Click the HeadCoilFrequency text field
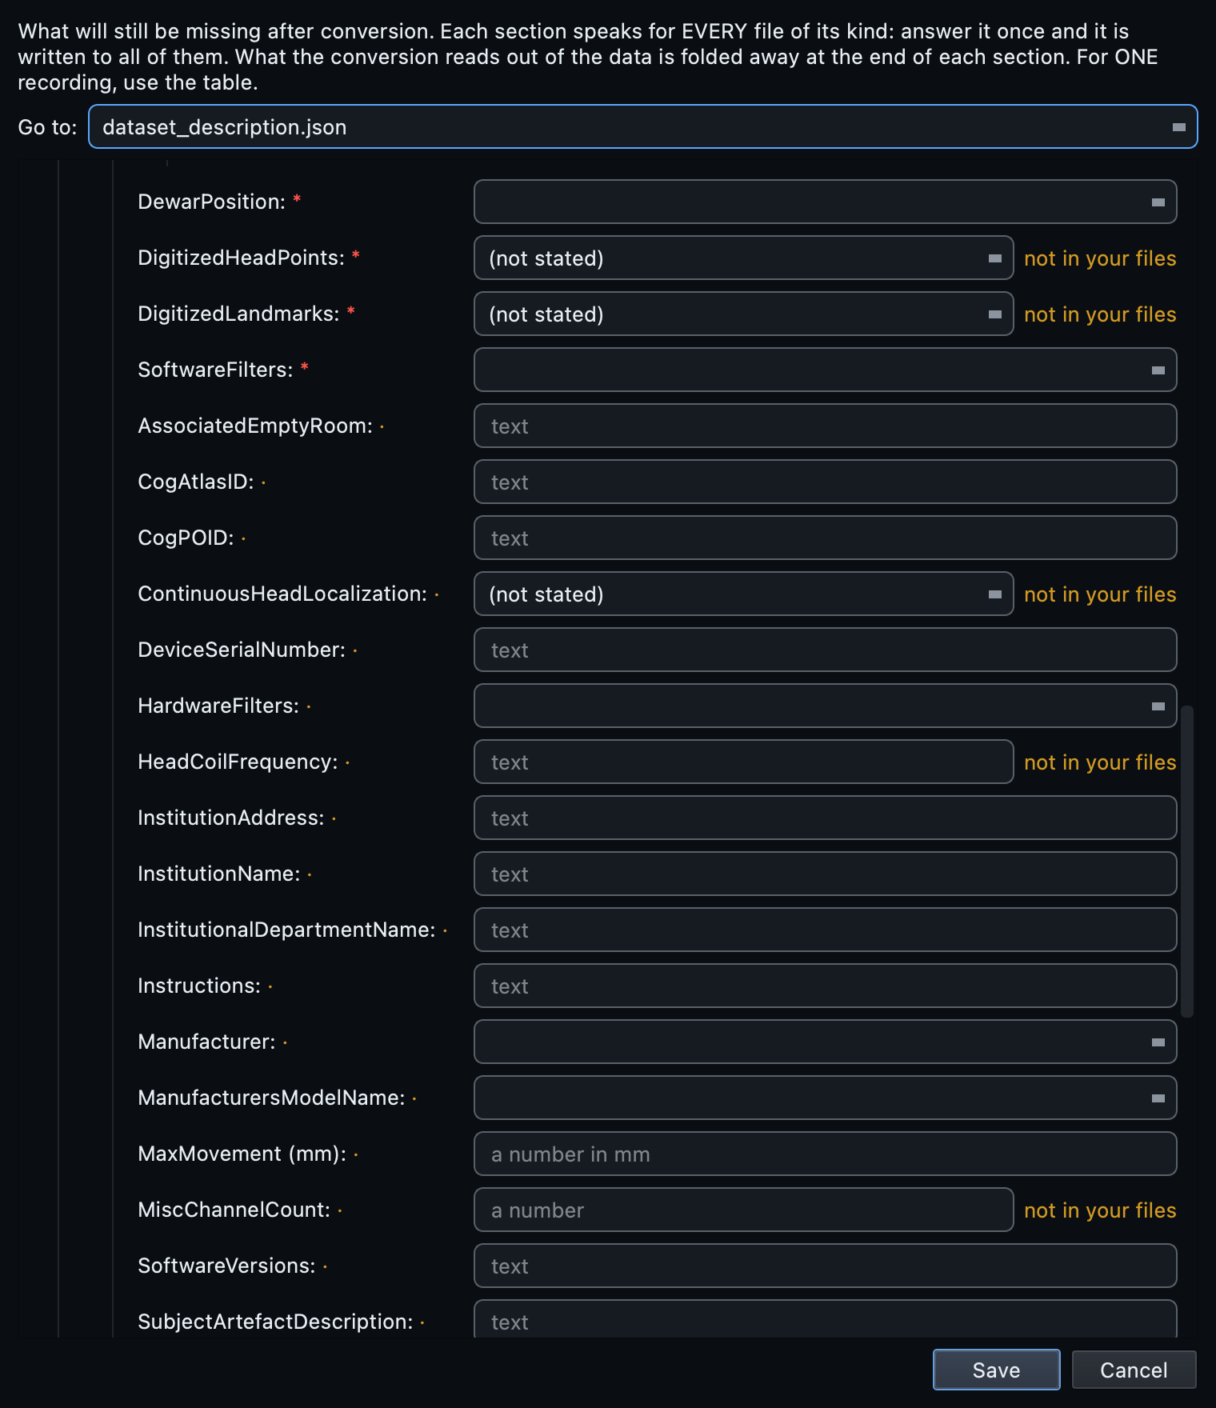 coord(743,762)
